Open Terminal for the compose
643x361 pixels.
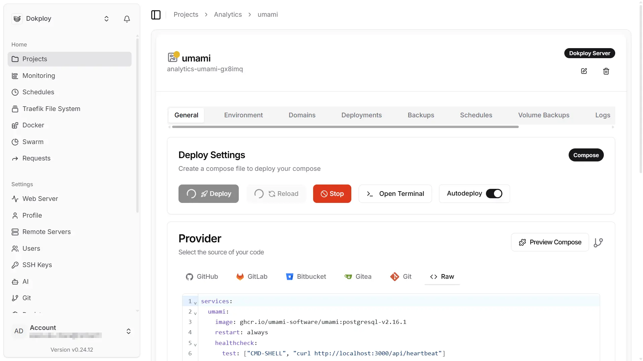(x=395, y=194)
